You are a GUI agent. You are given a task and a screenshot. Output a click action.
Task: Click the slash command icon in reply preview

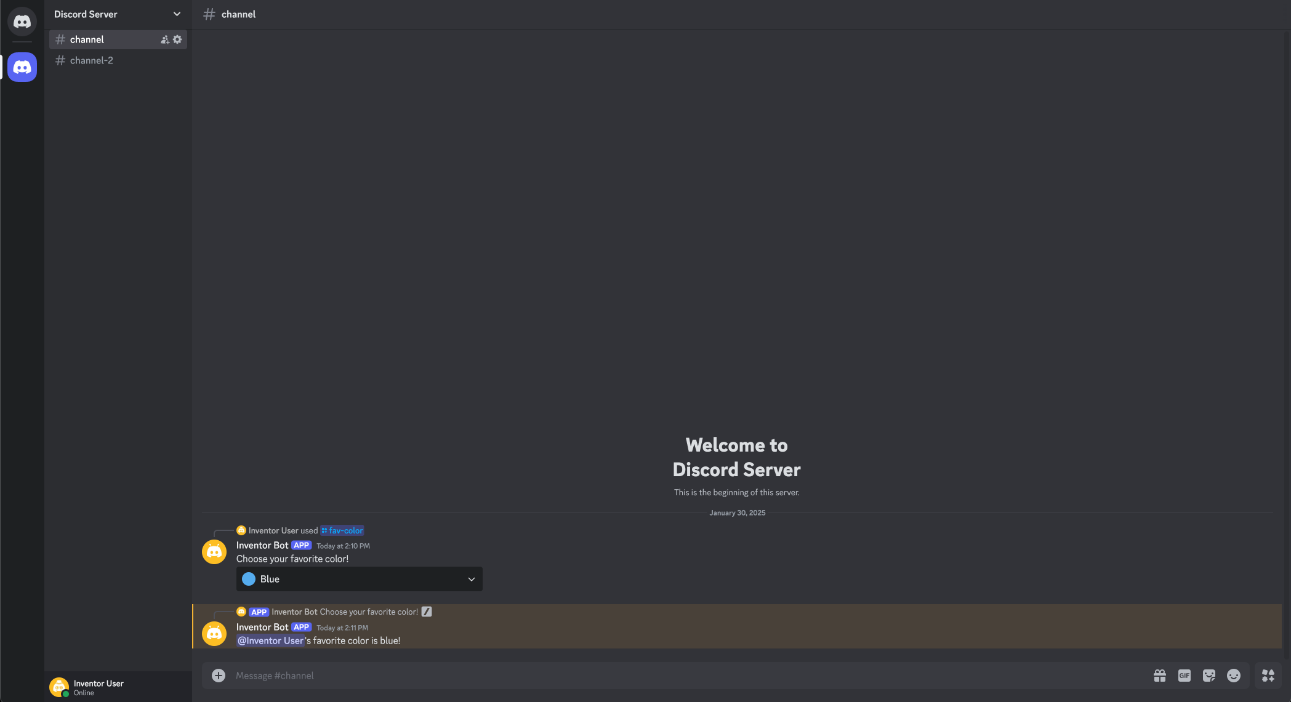pos(427,612)
